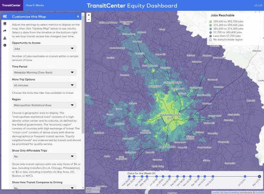Select the Jul 19/20 timeline date
Screen dimensions: 264x194
point(163,176)
